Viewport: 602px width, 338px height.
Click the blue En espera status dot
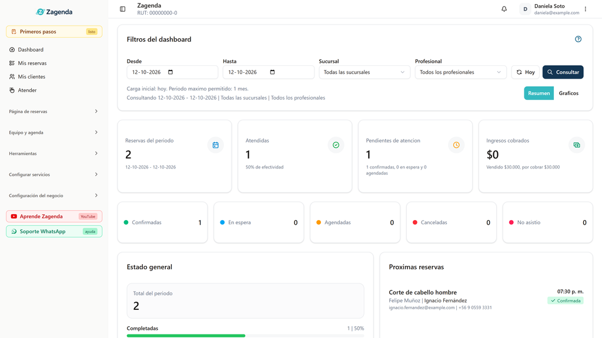coord(222,222)
